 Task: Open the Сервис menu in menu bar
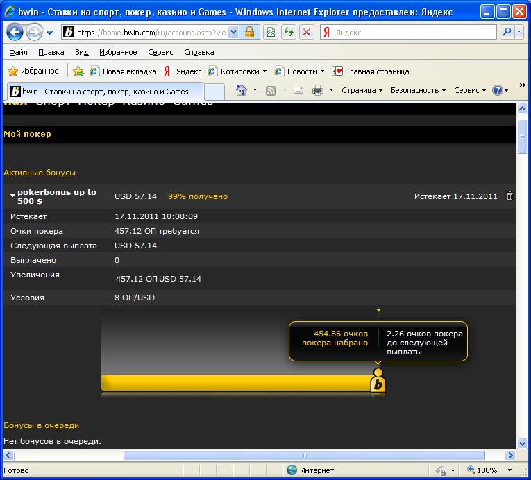pos(160,52)
